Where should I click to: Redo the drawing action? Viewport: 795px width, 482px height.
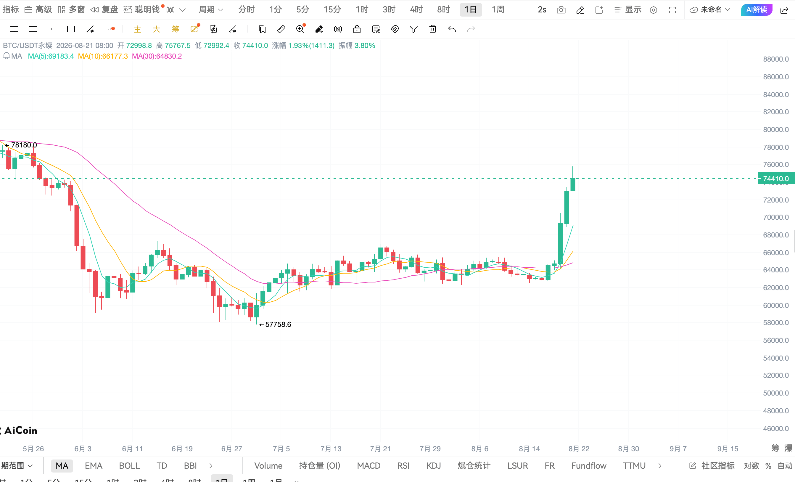471,29
